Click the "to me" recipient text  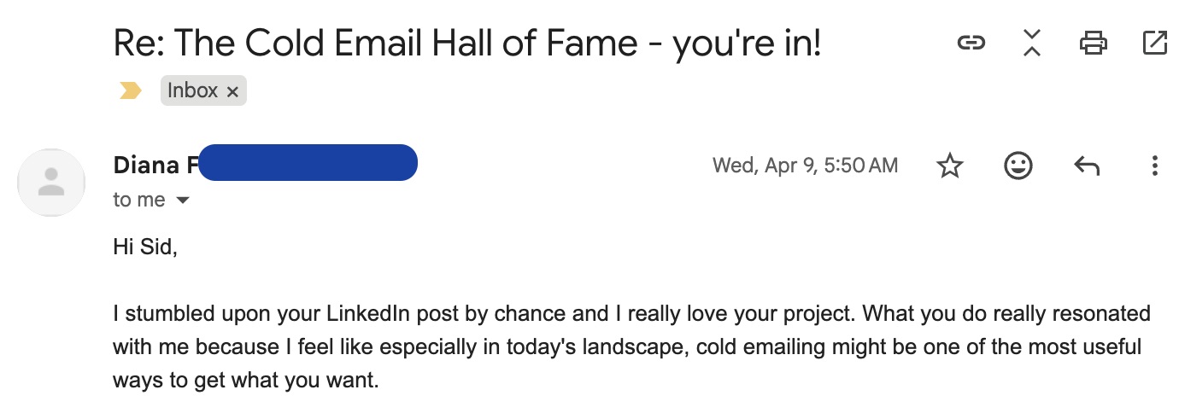click(x=139, y=200)
